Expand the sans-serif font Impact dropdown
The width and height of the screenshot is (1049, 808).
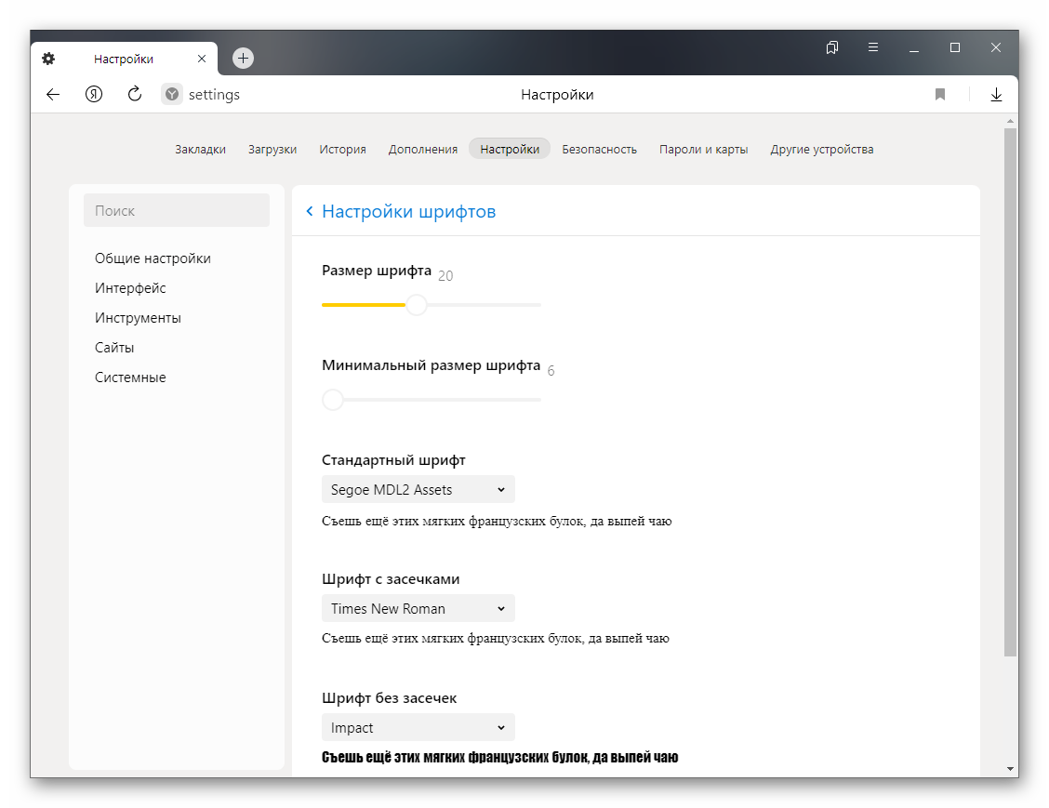click(x=418, y=727)
